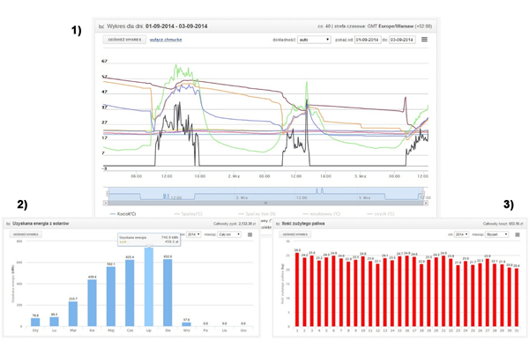Click the Mar bar labeled 233.7
529x341 pixels.
(73, 314)
